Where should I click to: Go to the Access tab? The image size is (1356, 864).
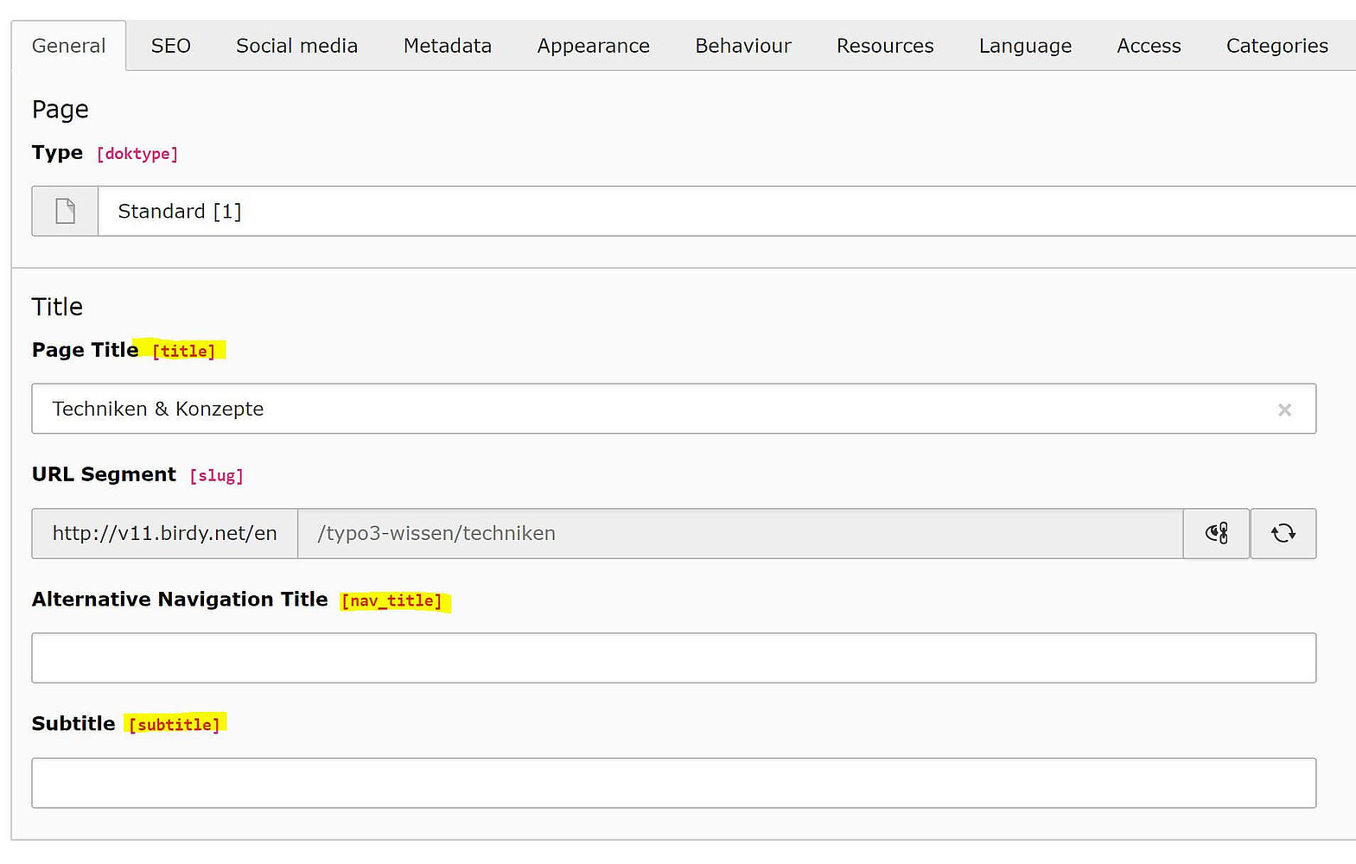[1148, 46]
